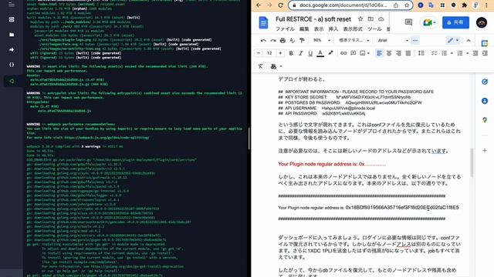Open the ファイル menu
The width and height of the screenshot is (494, 277).
coord(285,29)
